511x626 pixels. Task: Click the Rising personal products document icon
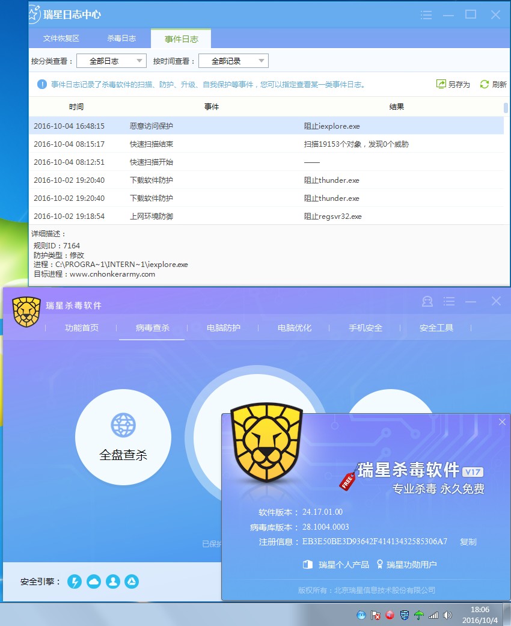(x=307, y=565)
